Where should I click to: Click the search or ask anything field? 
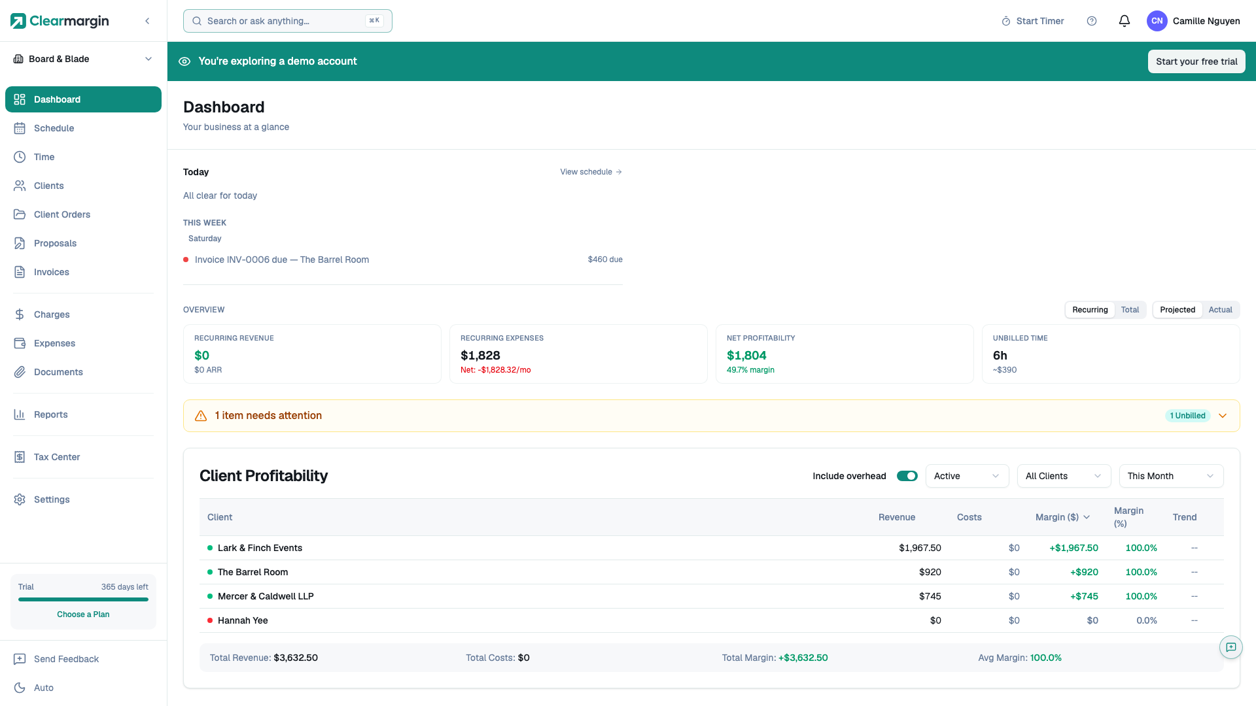point(287,21)
